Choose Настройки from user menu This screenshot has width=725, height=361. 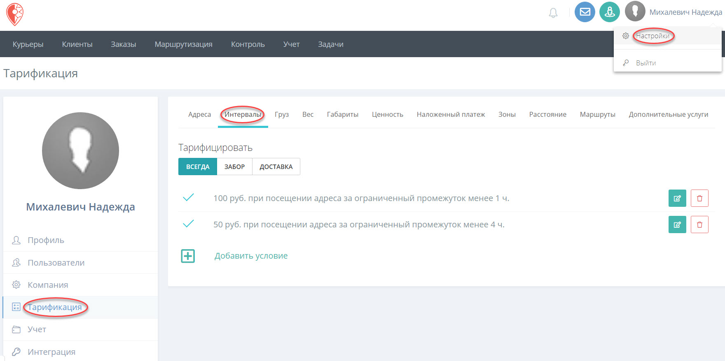point(652,36)
